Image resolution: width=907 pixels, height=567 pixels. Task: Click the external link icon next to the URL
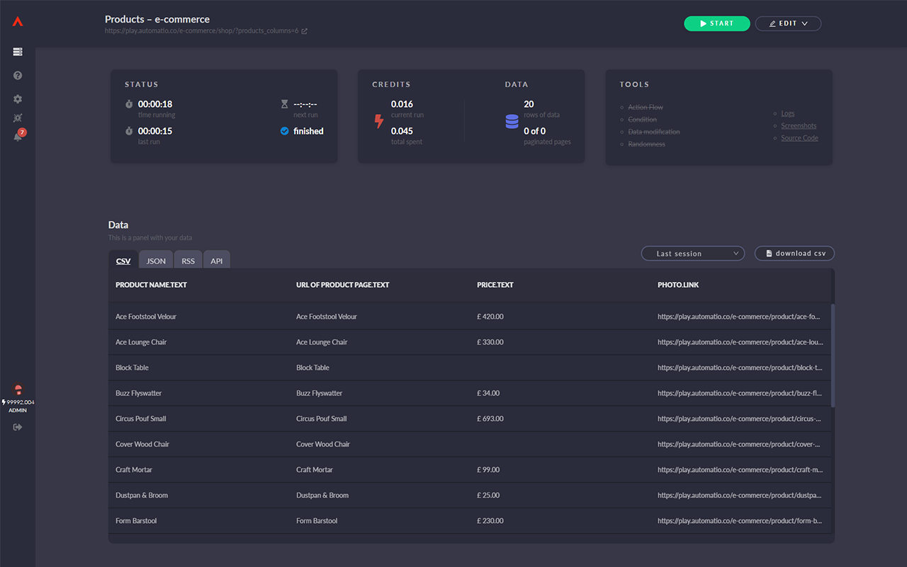(x=303, y=30)
